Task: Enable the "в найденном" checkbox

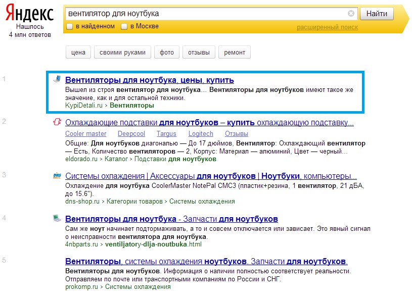Action: (x=70, y=26)
